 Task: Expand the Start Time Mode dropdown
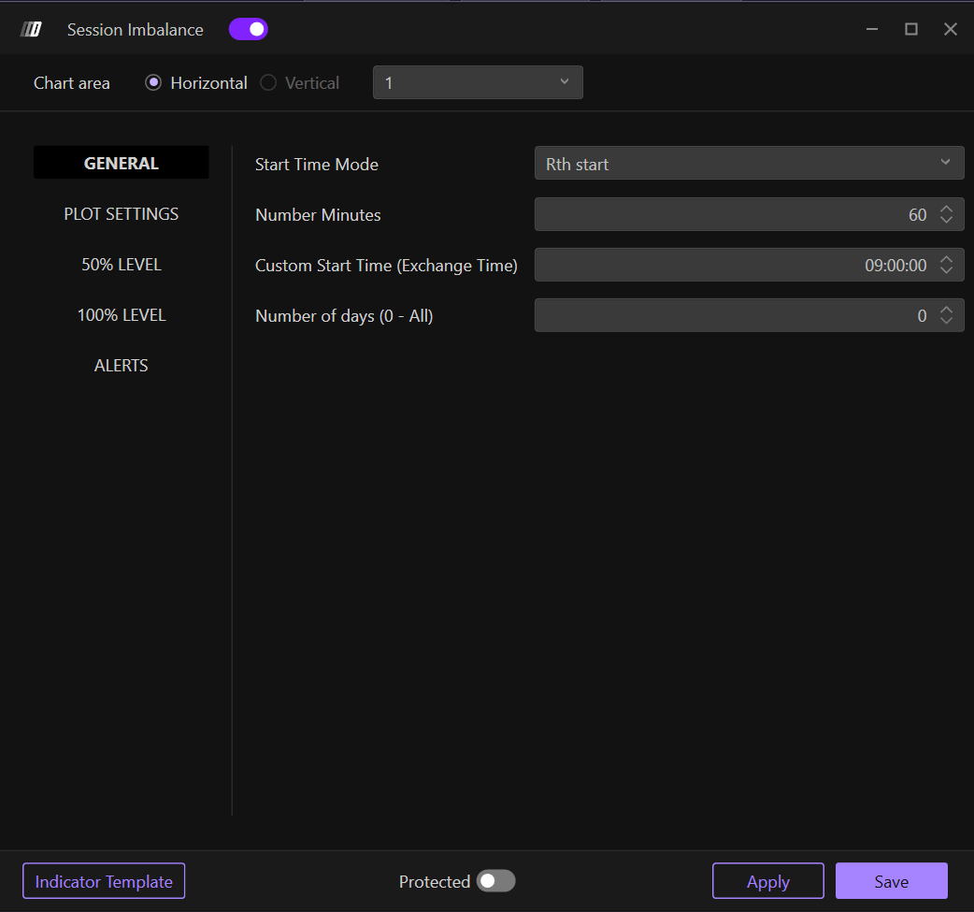tap(749, 164)
